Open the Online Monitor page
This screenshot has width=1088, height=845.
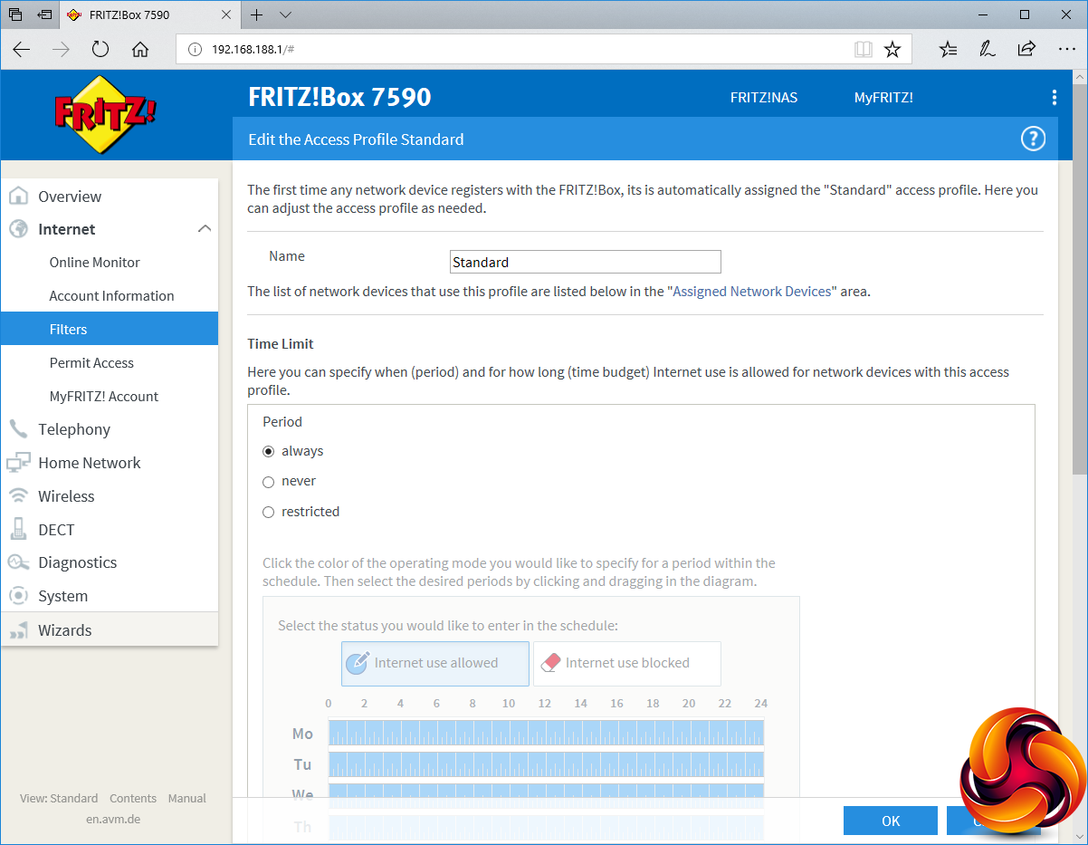click(x=95, y=263)
